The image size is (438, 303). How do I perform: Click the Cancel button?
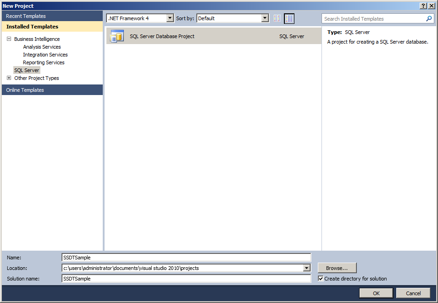(x=413, y=293)
